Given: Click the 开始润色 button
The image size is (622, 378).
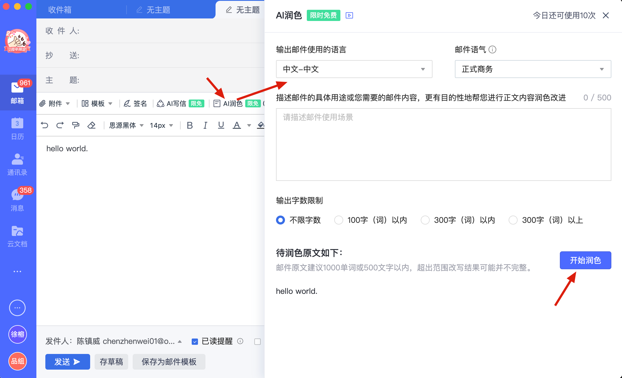Looking at the screenshot, I should coord(585,260).
